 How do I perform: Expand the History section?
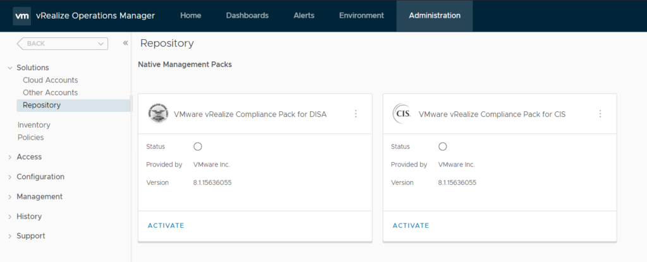tap(10, 217)
